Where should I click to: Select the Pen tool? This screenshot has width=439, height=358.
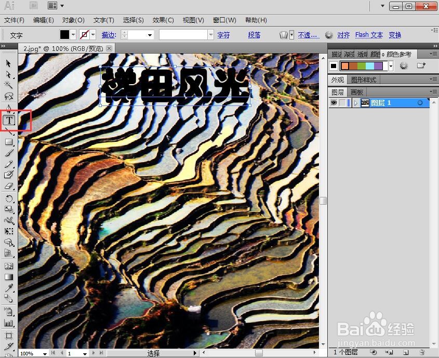tap(8, 108)
